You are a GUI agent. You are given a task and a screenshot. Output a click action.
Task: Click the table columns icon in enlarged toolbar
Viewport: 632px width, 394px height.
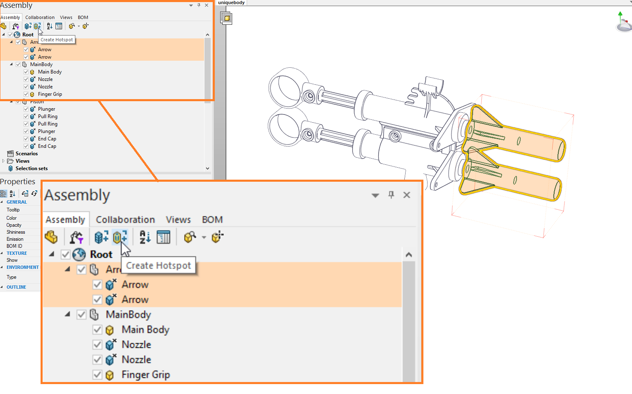[x=163, y=237]
